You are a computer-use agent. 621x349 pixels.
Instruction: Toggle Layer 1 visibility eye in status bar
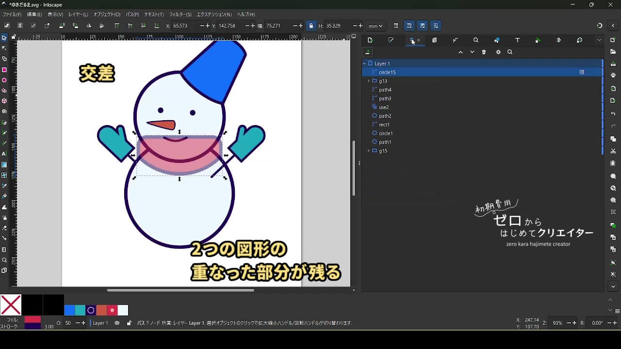click(x=117, y=323)
